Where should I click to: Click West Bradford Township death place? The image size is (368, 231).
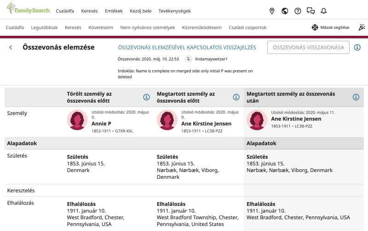point(198,221)
